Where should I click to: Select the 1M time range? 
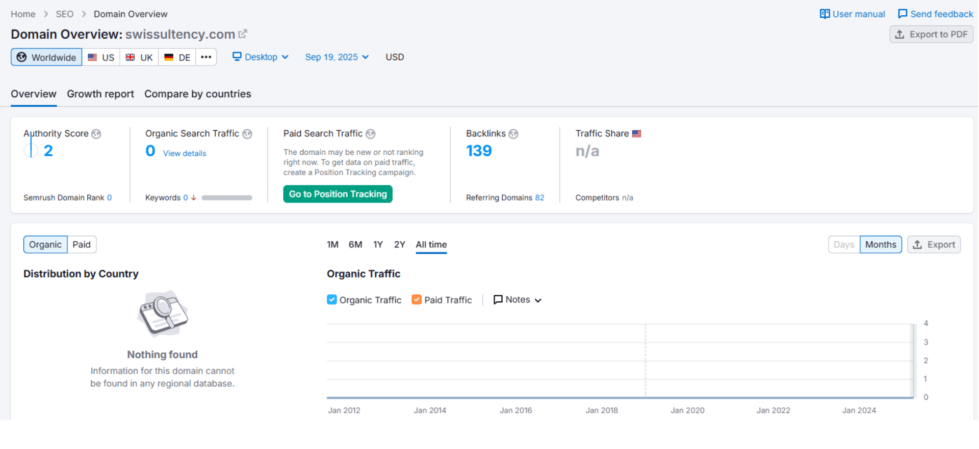point(332,244)
